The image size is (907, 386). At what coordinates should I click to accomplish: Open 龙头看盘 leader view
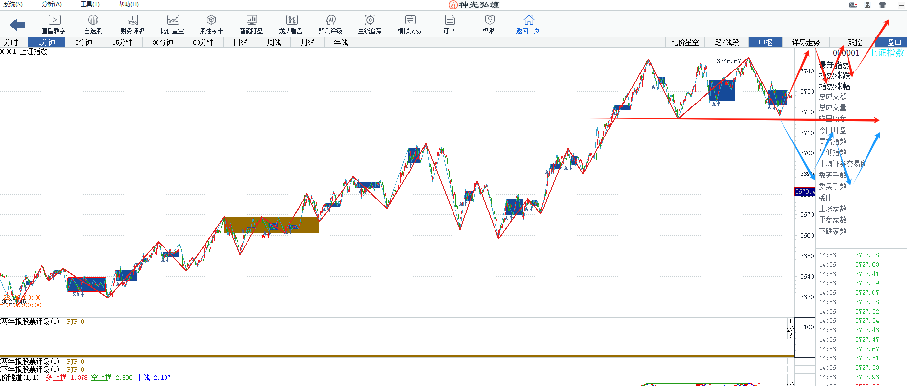pos(290,24)
